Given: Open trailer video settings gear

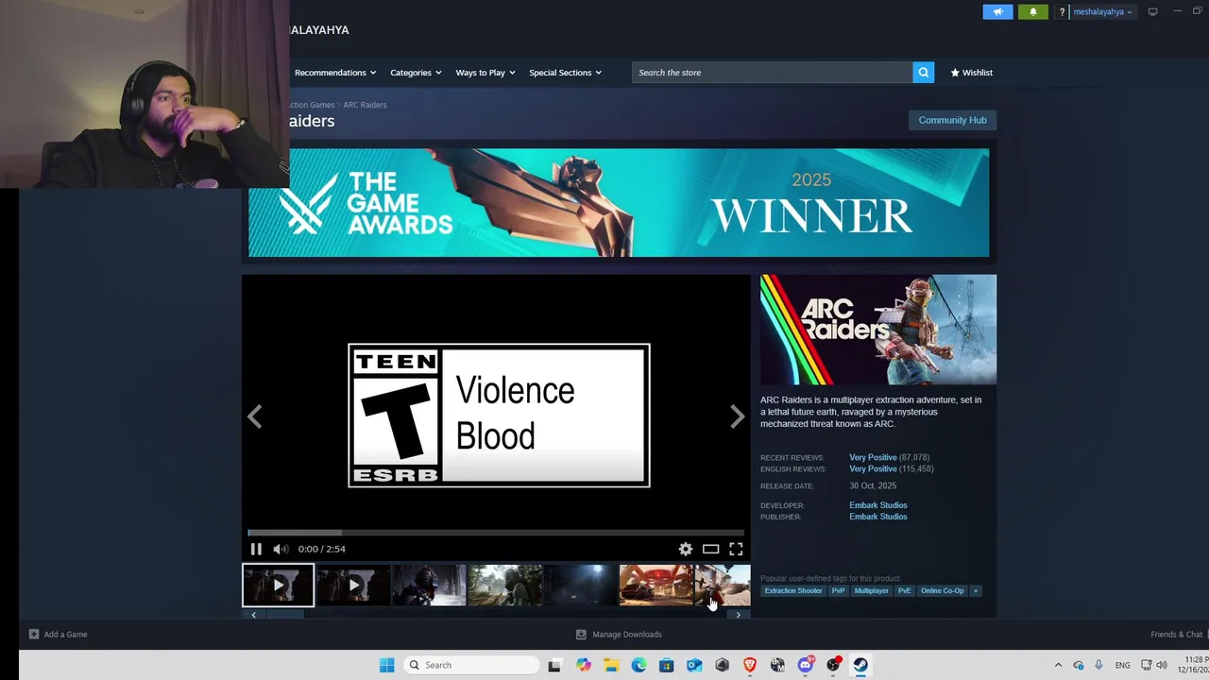Looking at the screenshot, I should [686, 549].
